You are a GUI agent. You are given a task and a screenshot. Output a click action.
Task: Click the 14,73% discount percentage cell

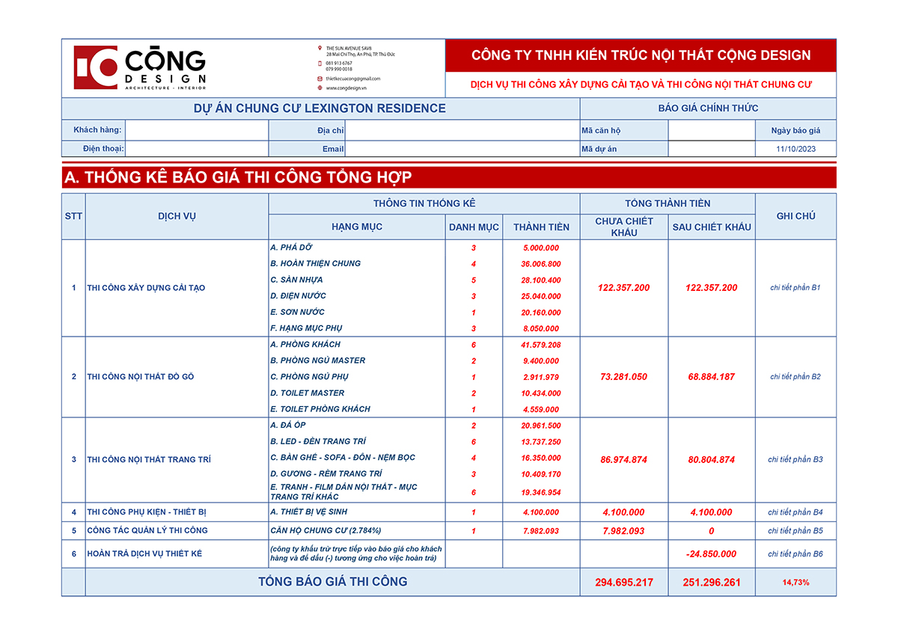(x=795, y=582)
